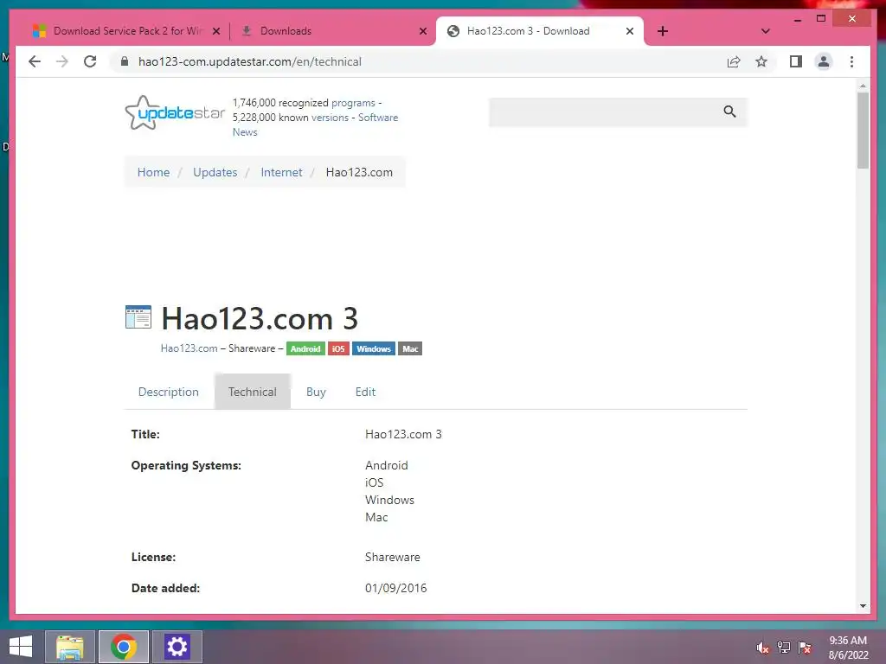Open Chrome's three-dot menu
The height and width of the screenshot is (664, 886).
click(x=851, y=61)
